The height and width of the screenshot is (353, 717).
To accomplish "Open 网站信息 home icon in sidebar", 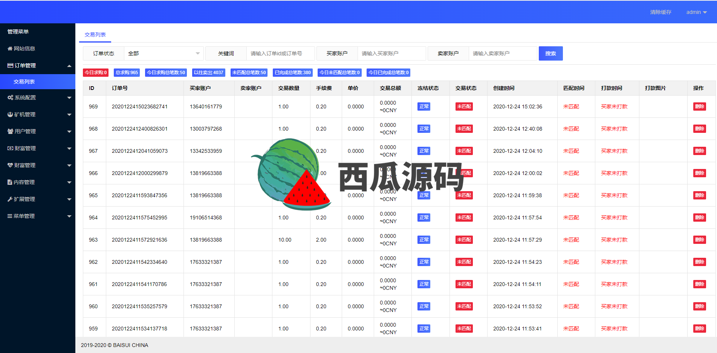I will [10, 49].
